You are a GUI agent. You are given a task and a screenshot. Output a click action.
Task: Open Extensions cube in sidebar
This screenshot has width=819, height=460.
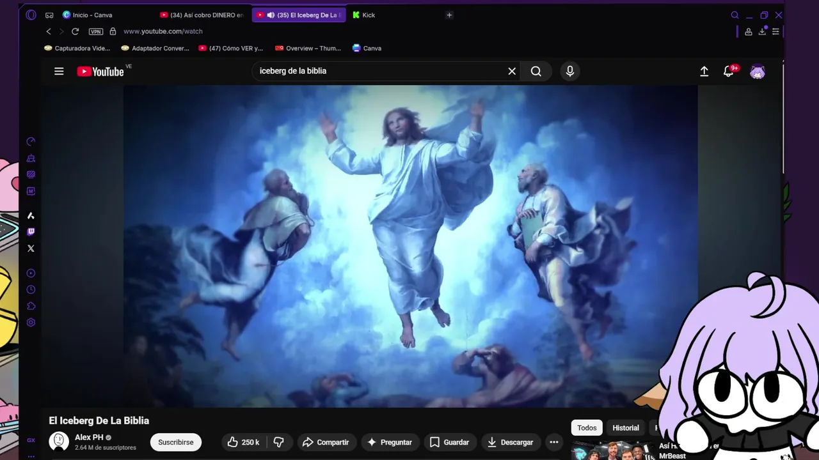31,306
